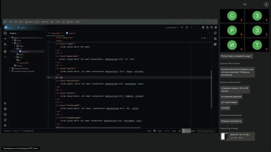This screenshot has height=152, width=271.
Task: Expand External Libraries node
Action: (x=10, y=68)
